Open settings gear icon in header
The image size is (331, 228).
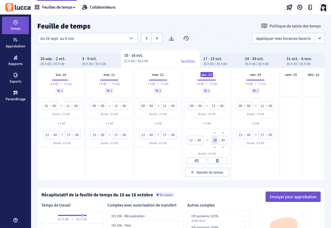(300, 7)
